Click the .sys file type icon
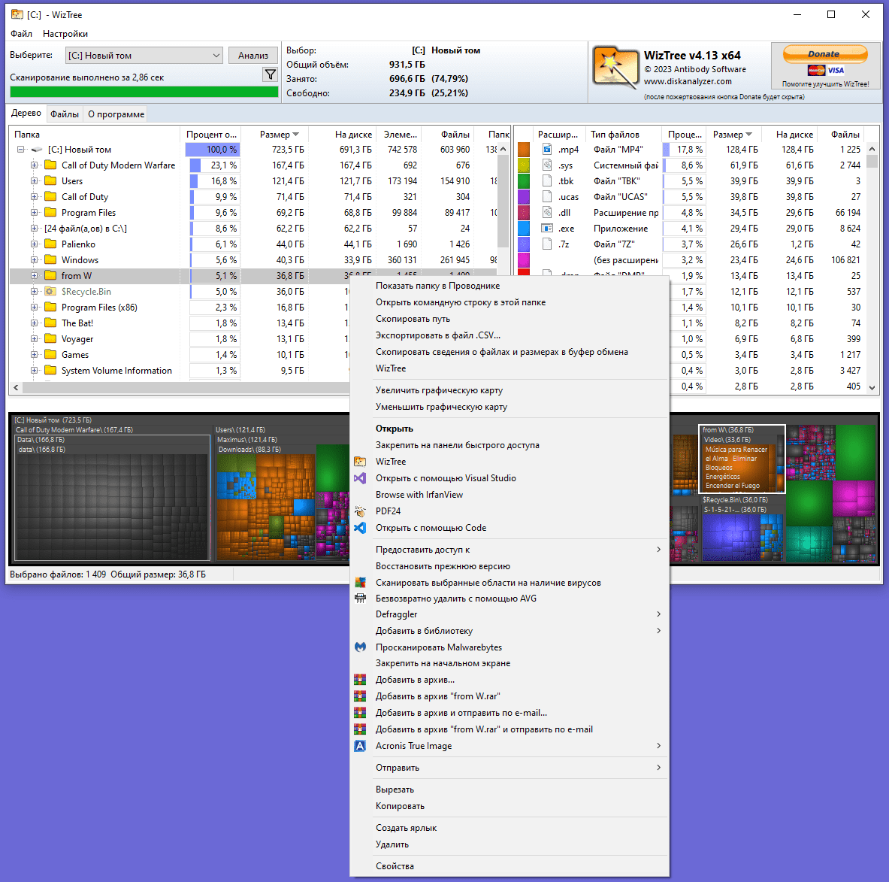889x882 pixels. pyautogui.click(x=547, y=165)
